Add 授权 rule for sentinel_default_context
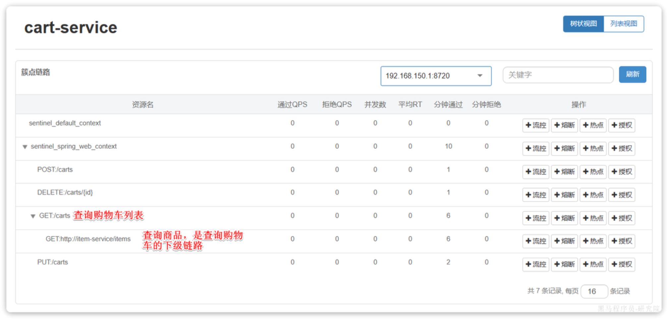The width and height of the screenshot is (667, 319). pos(622,125)
